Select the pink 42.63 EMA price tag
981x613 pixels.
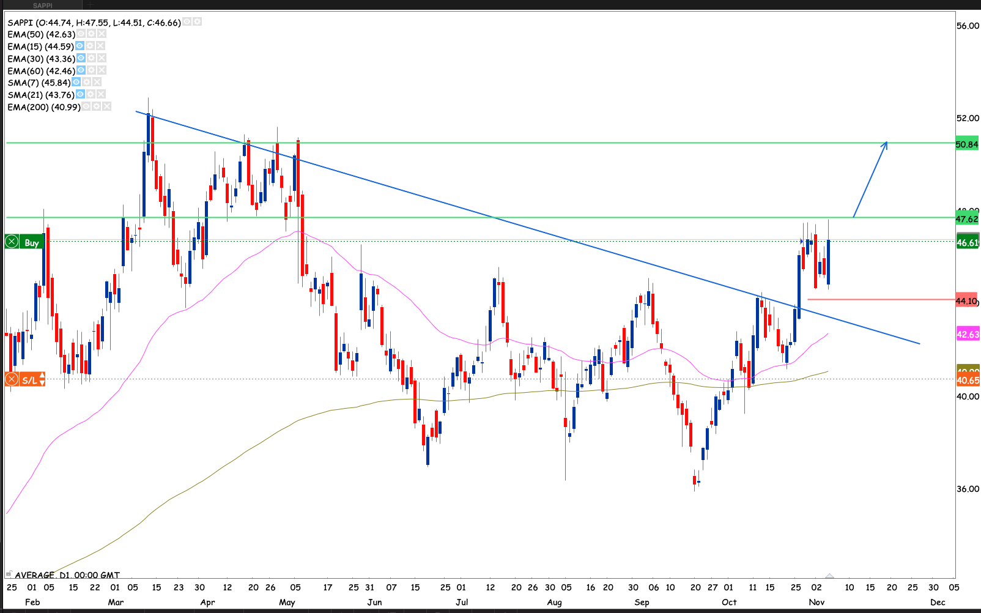click(968, 334)
